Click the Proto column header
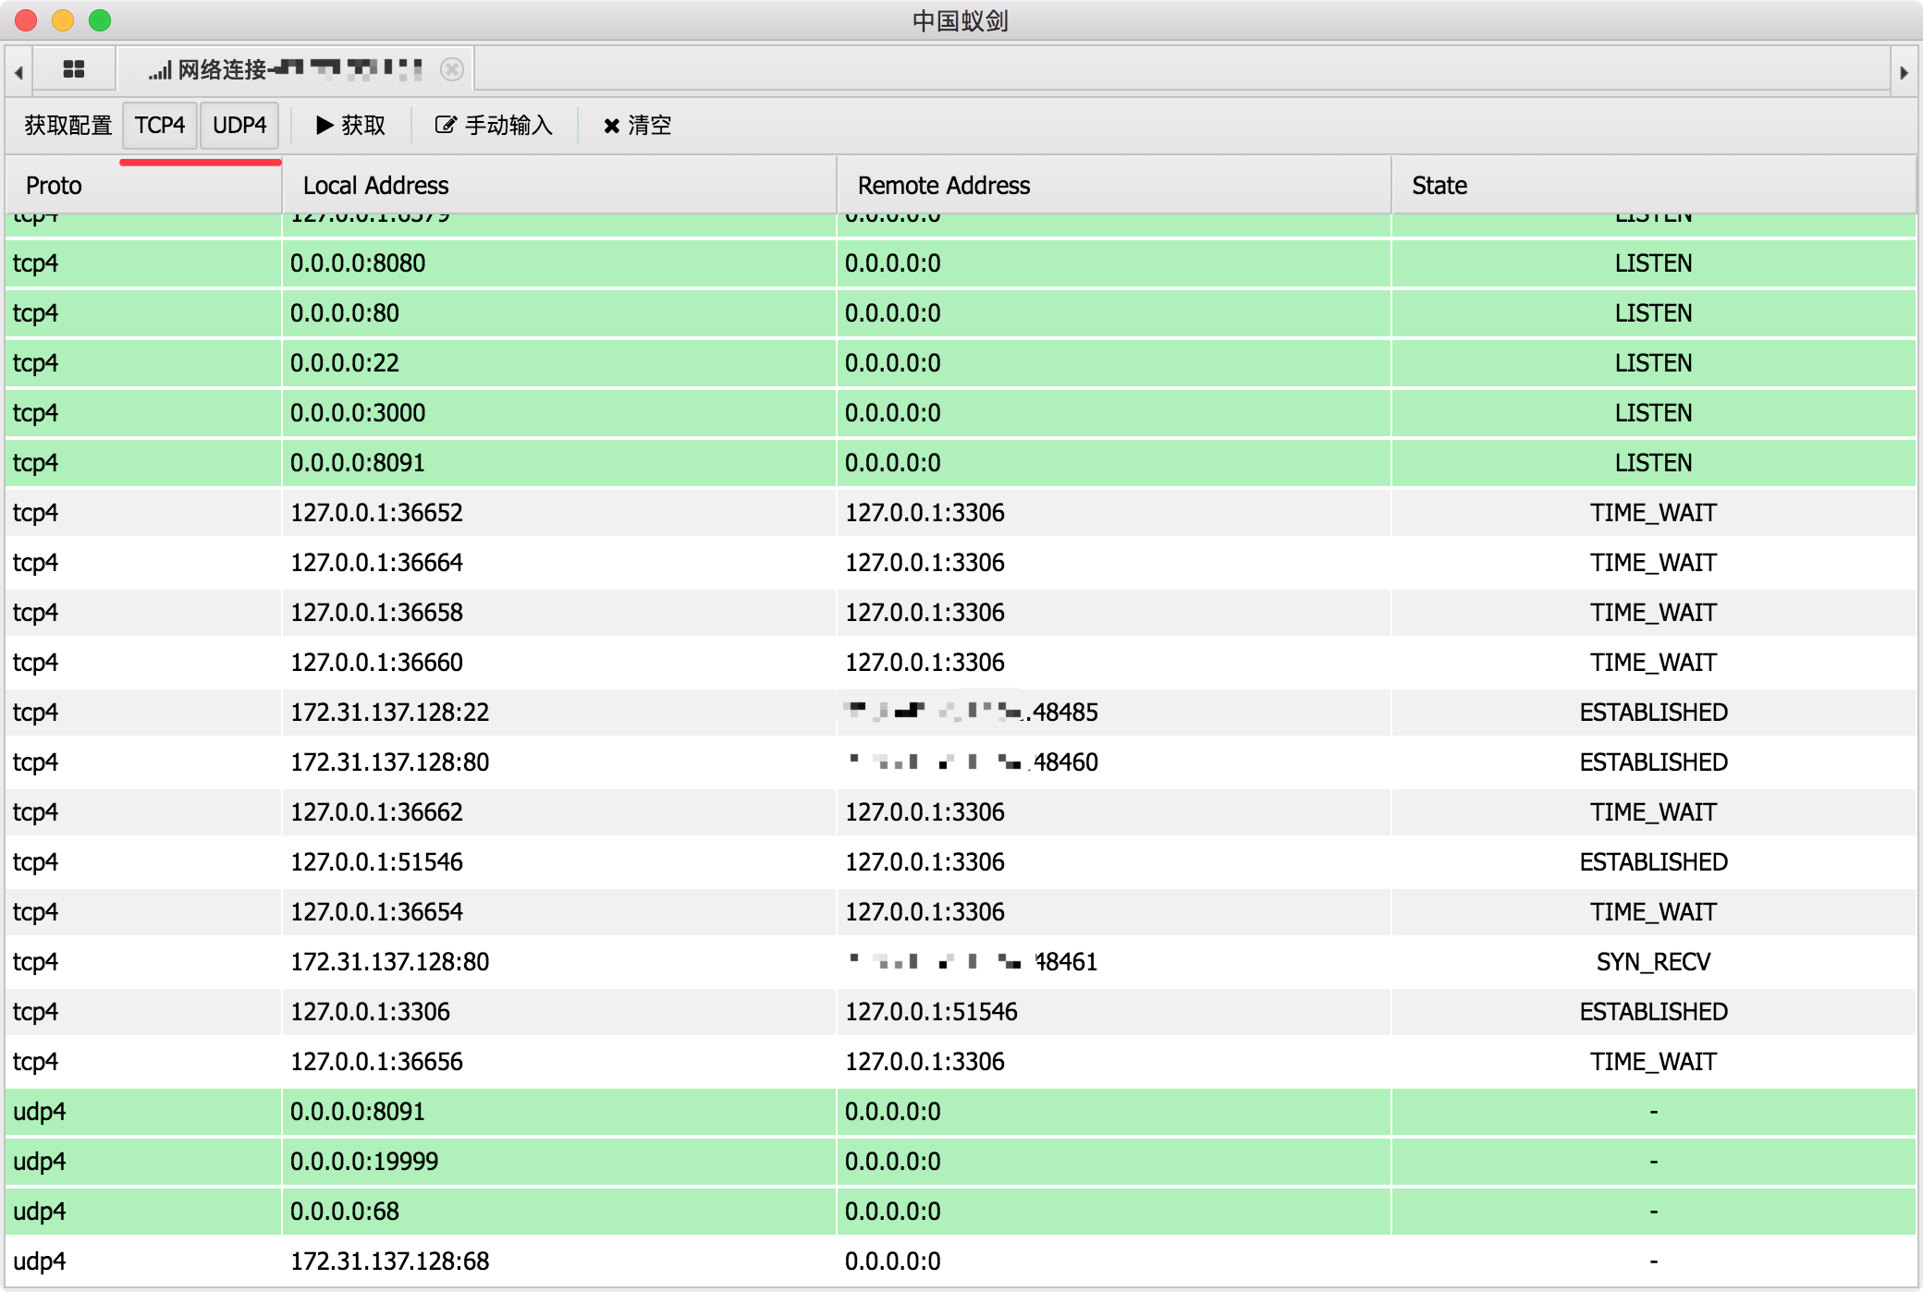The height and width of the screenshot is (1292, 1923). coord(53,185)
